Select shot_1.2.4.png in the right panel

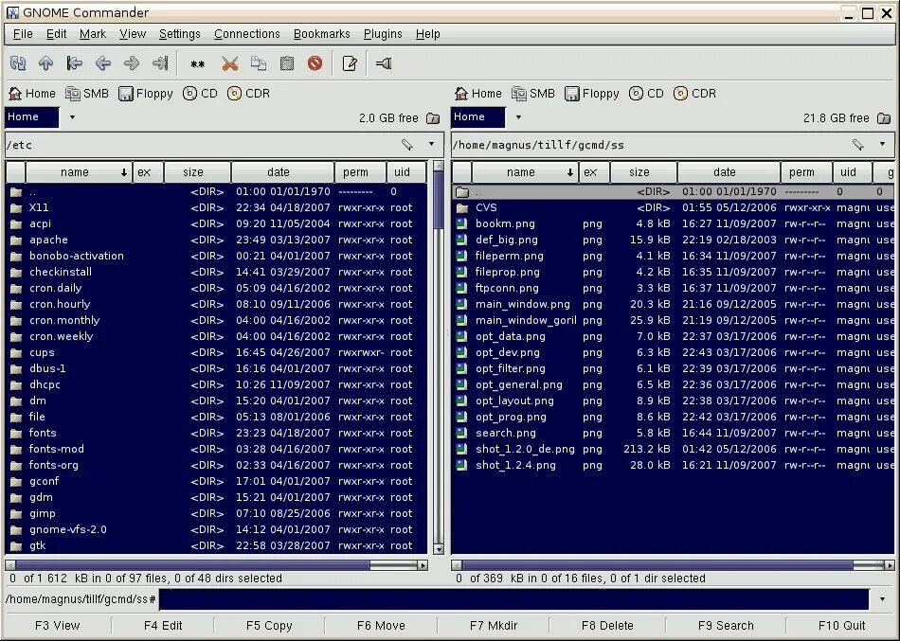(515, 465)
